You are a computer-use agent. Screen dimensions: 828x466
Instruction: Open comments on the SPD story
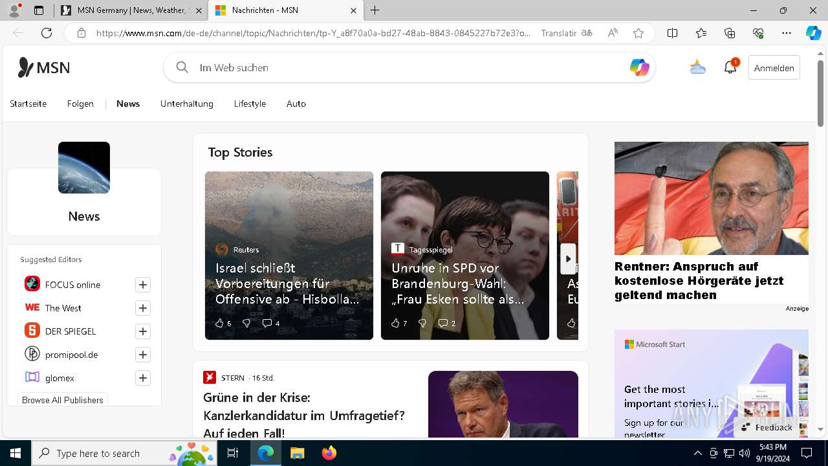447,323
